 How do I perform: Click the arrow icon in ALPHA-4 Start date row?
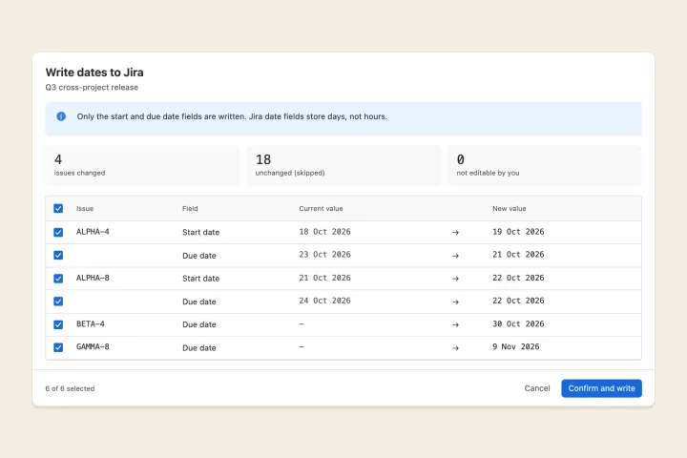pos(456,233)
